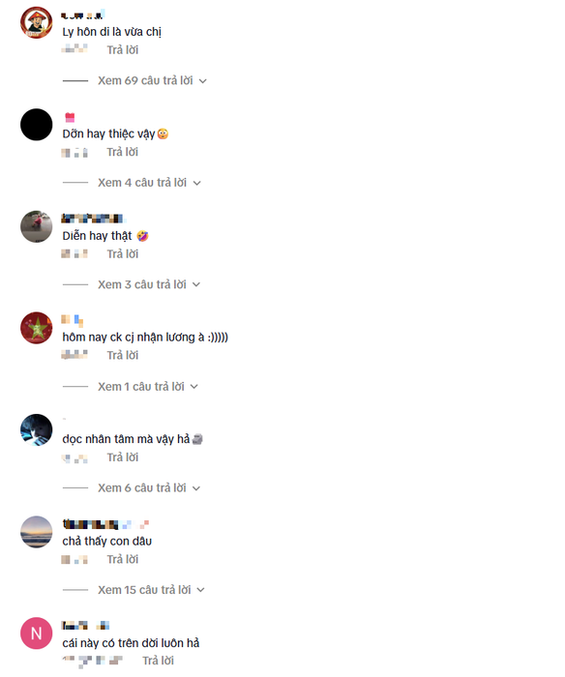Expand 'Xem 3 câu trả lời' replies
Screen dimensions: 565x677
(149, 284)
